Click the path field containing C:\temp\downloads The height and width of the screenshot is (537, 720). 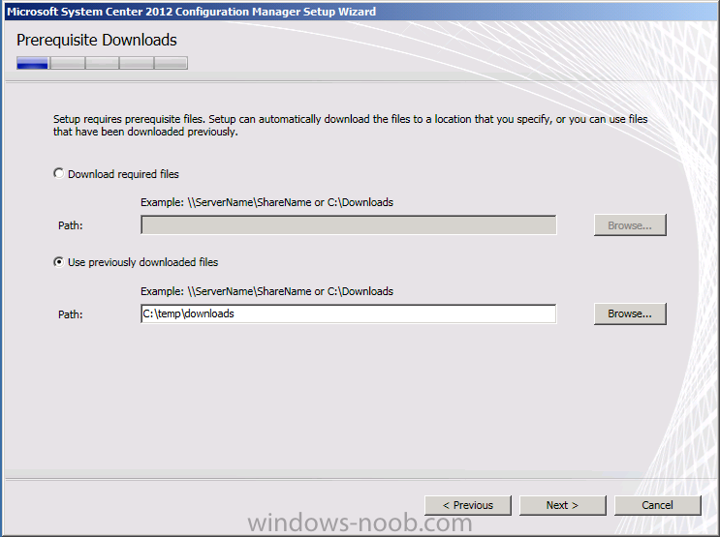[x=349, y=313]
